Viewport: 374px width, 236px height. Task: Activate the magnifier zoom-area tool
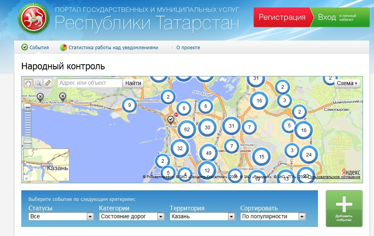[x=38, y=83]
